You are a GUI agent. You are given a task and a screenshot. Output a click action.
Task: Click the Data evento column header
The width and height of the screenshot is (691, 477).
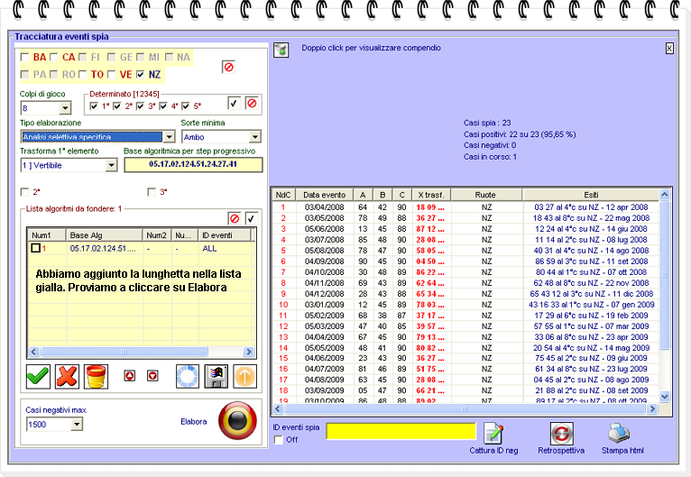point(325,195)
